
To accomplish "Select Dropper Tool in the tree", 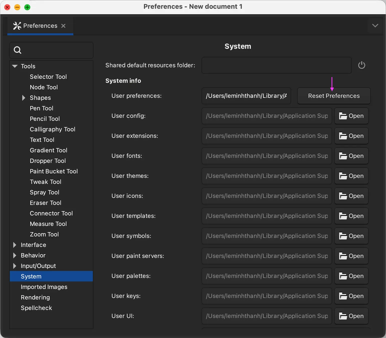I will pos(48,161).
